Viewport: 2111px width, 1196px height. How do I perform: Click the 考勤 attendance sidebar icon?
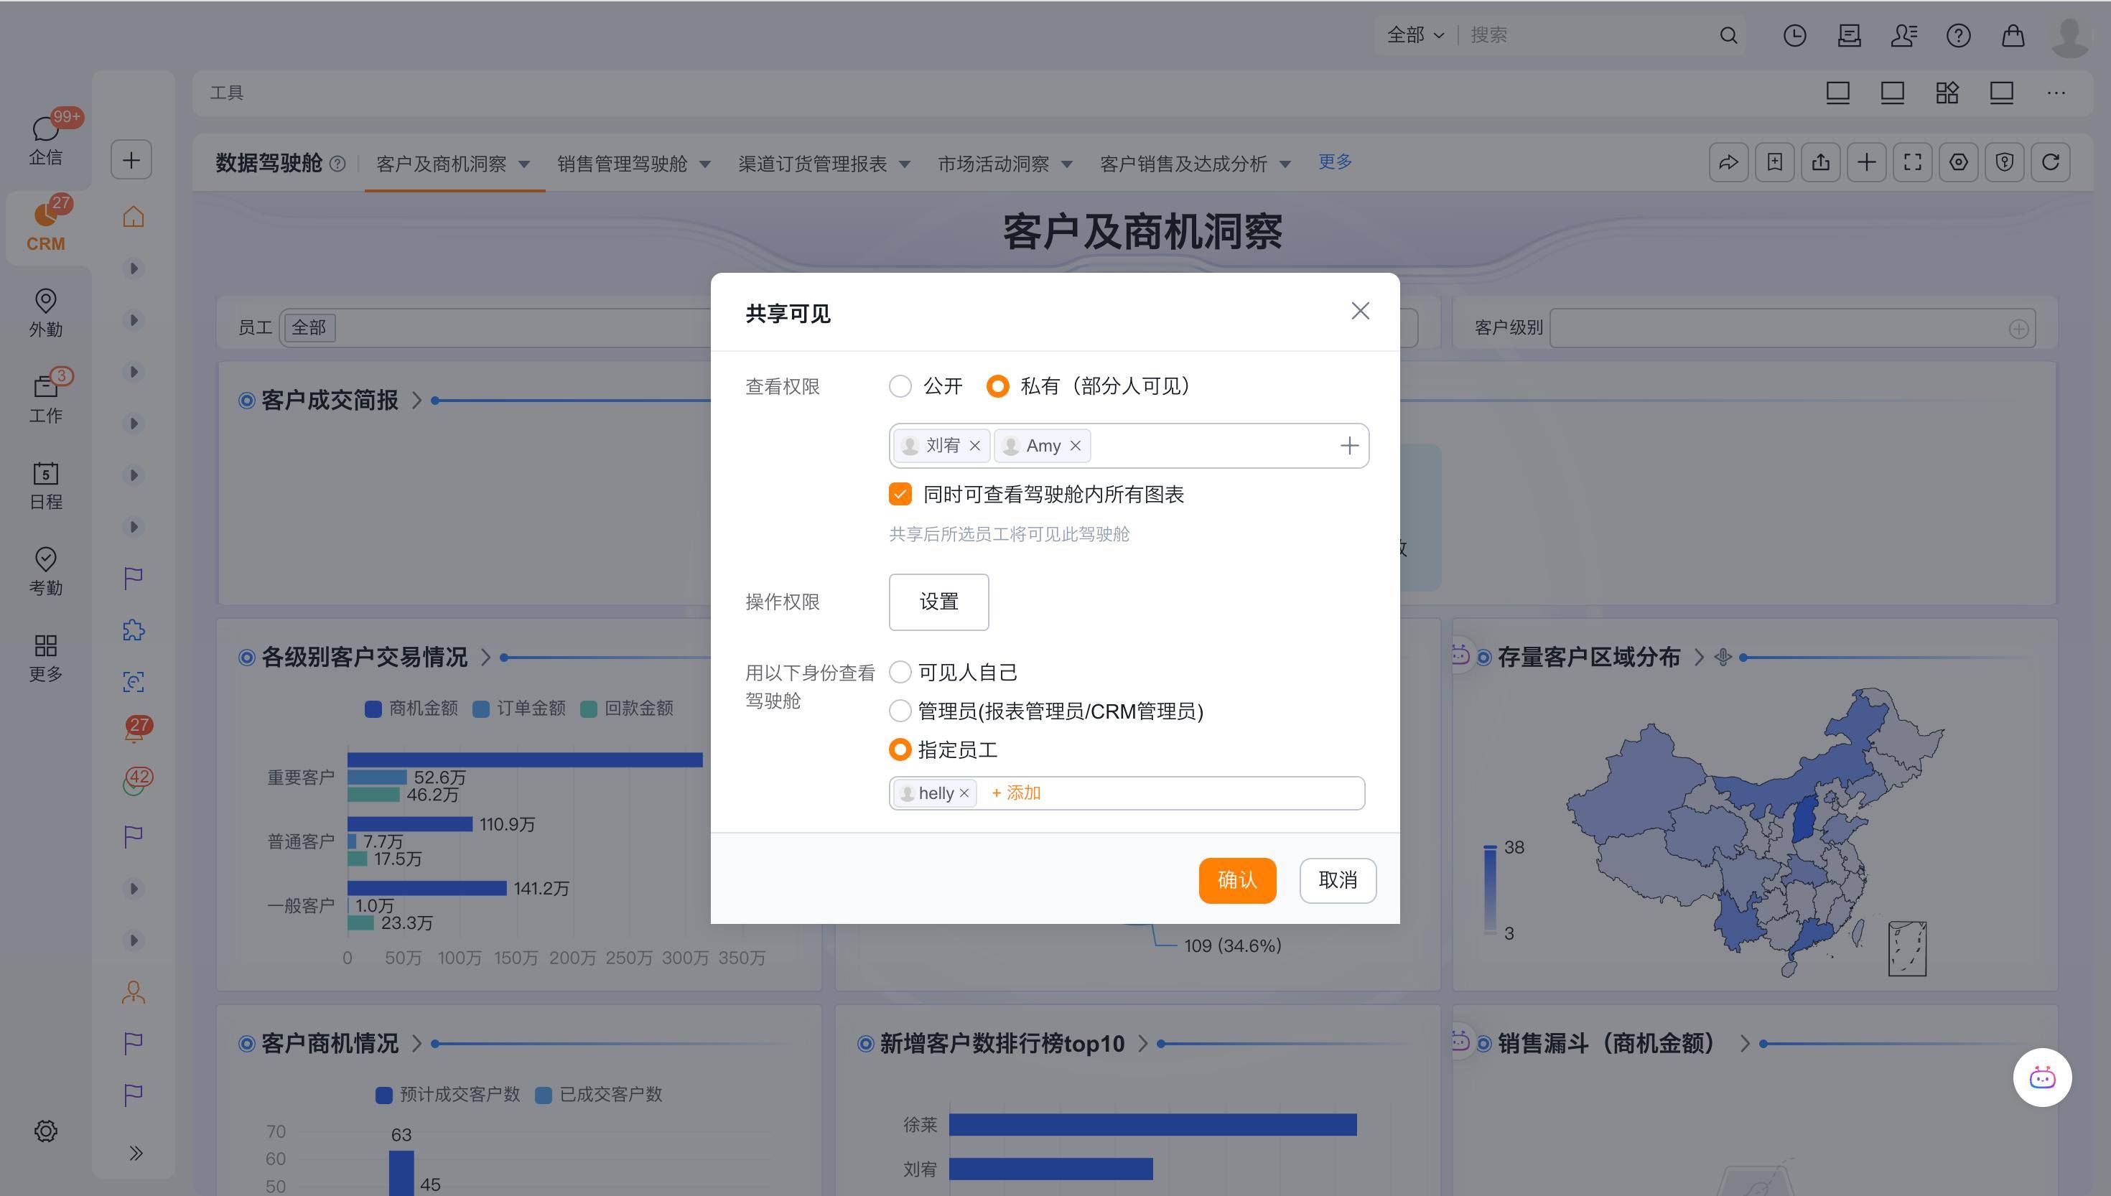tap(45, 570)
